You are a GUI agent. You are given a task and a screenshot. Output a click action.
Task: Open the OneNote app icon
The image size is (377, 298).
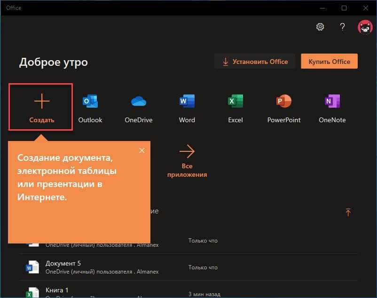[x=332, y=101]
